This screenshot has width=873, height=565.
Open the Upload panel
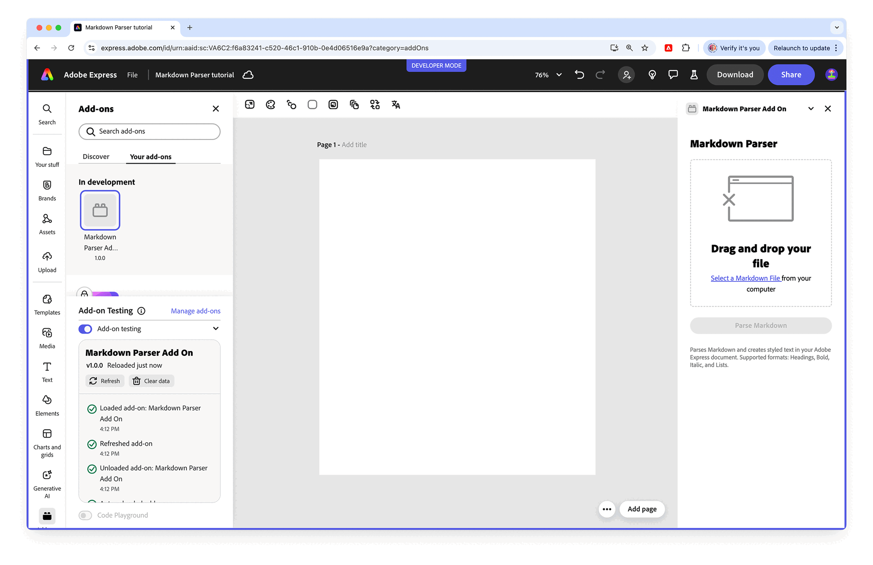tap(47, 262)
